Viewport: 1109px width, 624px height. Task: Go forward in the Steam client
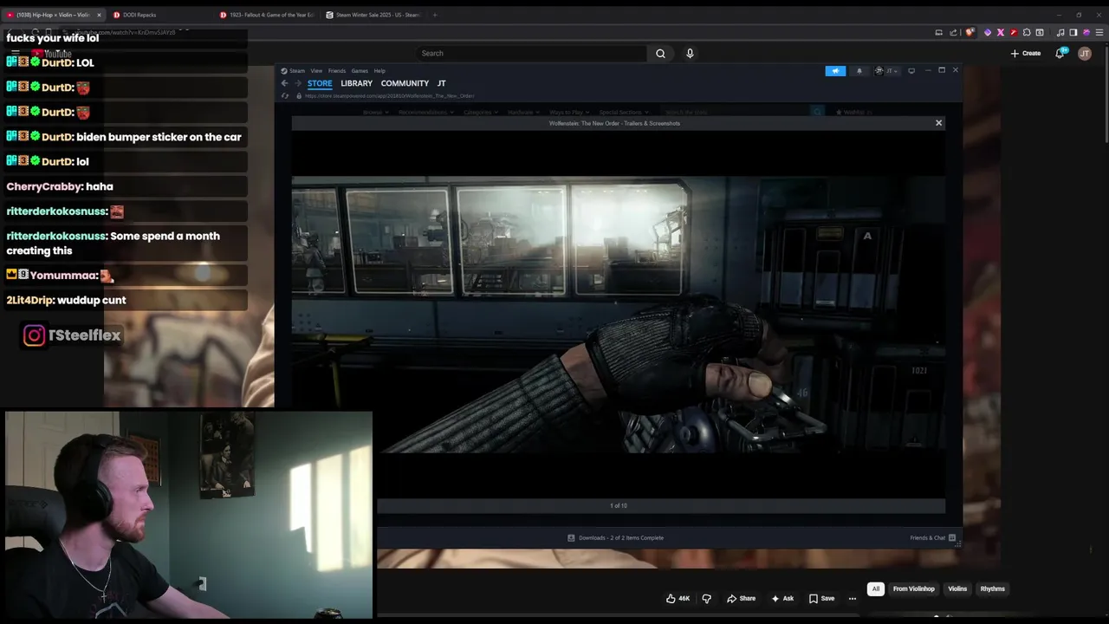298,83
